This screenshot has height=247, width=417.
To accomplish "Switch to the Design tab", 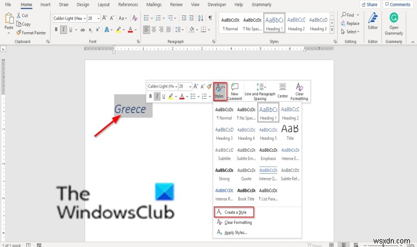I will (x=83, y=5).
